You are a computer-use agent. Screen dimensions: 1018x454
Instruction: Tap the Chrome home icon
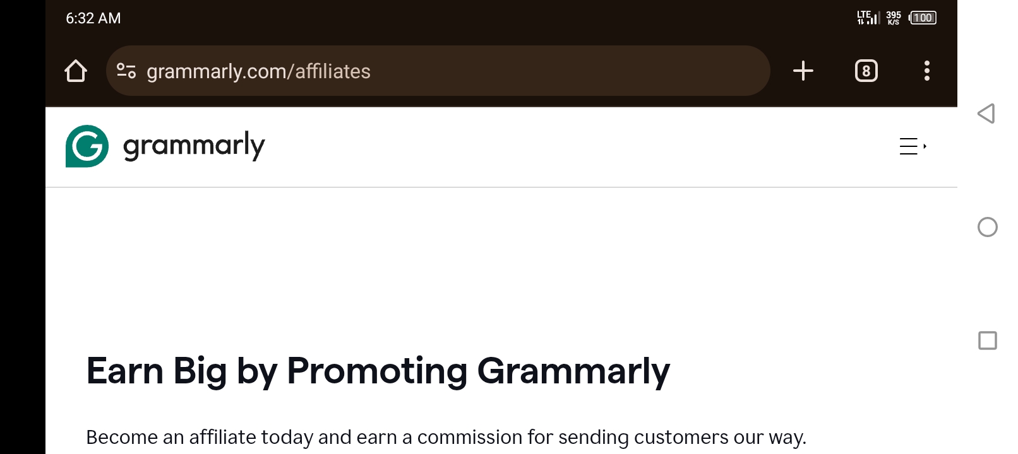[x=76, y=71]
